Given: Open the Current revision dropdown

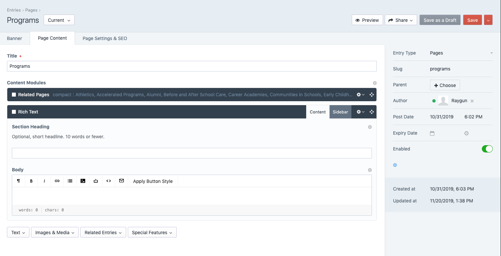Looking at the screenshot, I should tap(59, 20).
